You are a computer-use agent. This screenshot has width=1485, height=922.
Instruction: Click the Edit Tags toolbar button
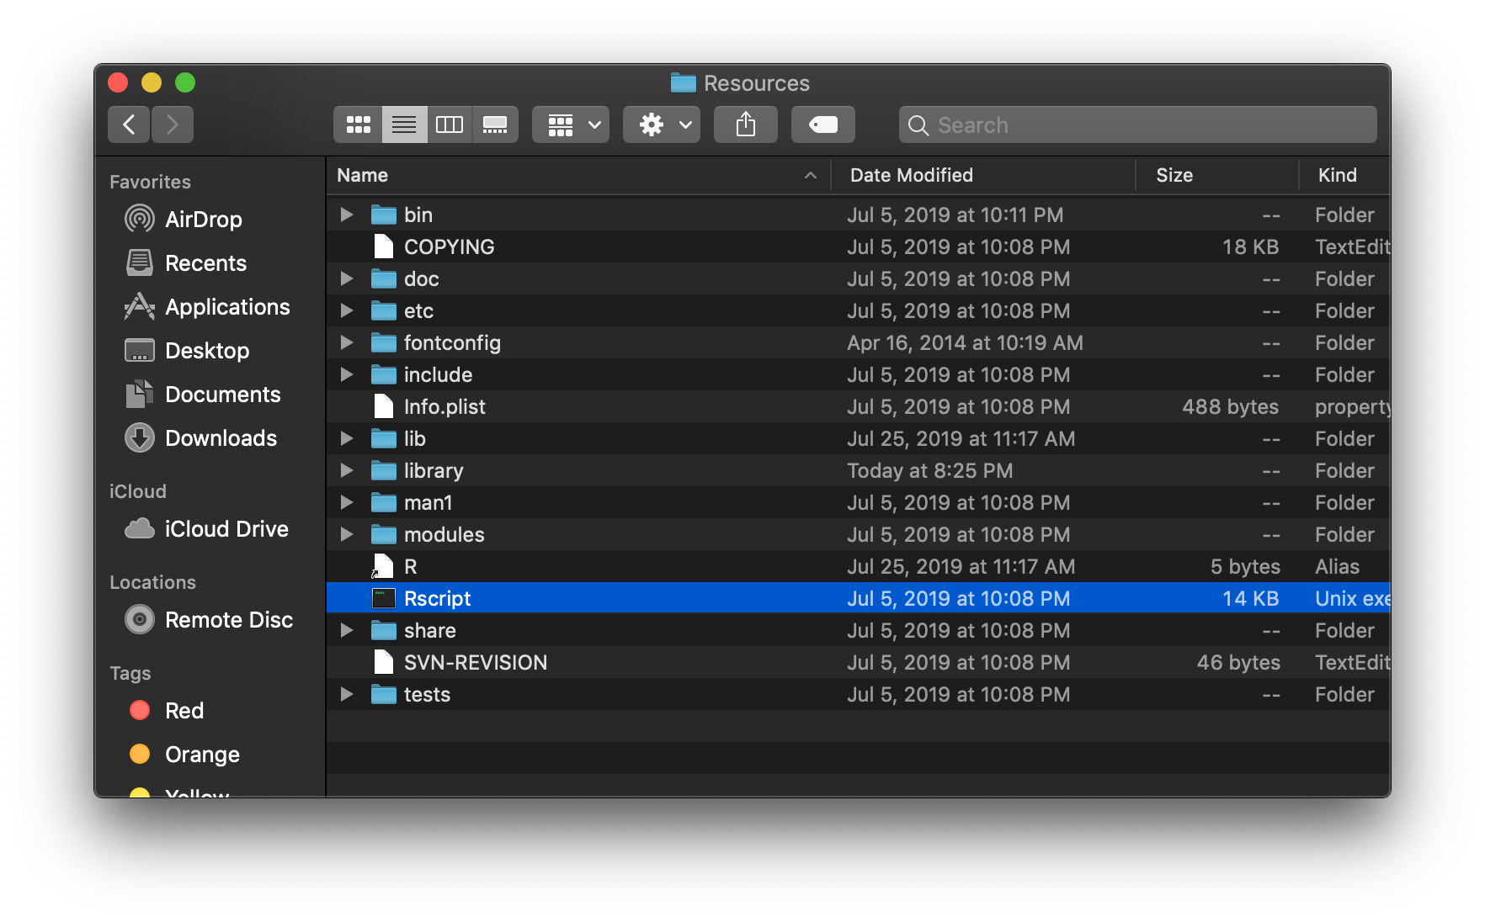click(x=822, y=125)
